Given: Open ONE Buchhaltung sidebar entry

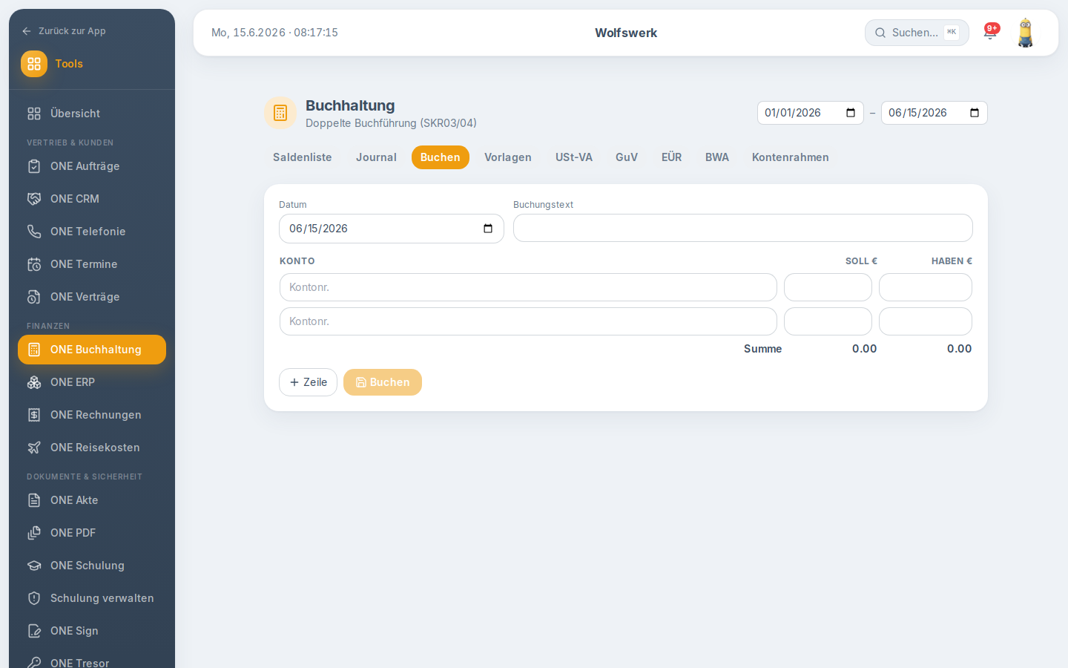Looking at the screenshot, I should pos(92,350).
